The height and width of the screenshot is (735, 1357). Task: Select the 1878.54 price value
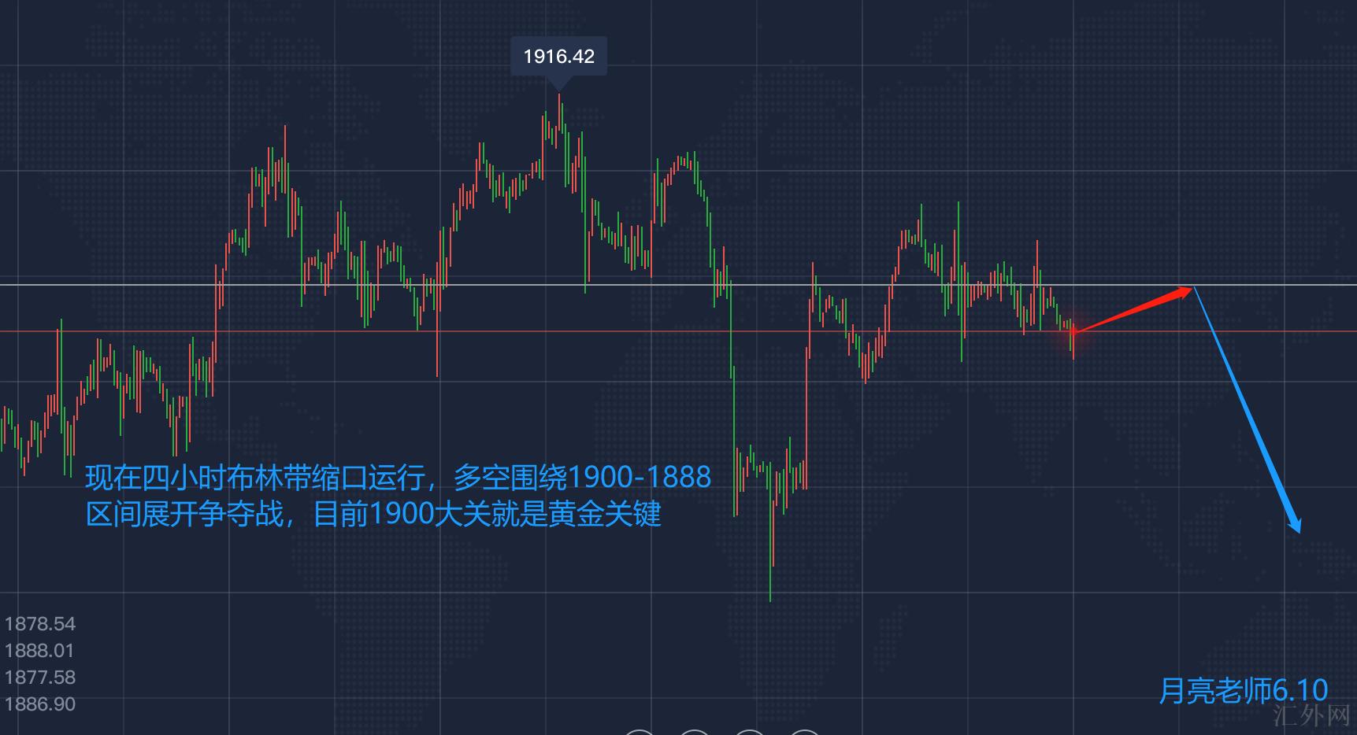point(40,624)
